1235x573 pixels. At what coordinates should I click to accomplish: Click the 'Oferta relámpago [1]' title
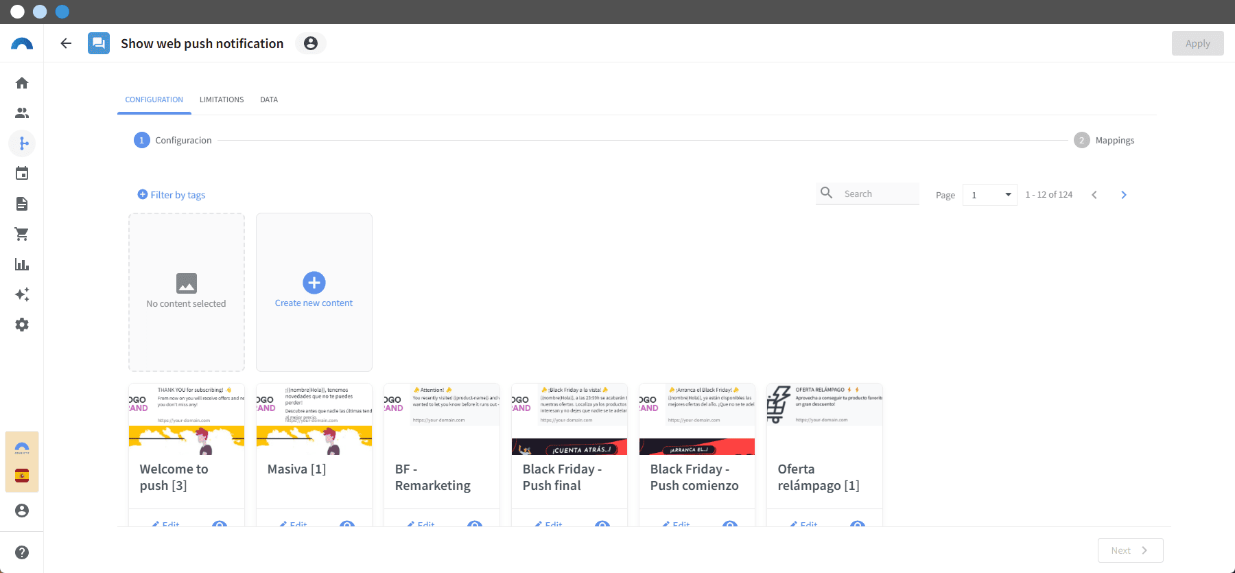819,477
